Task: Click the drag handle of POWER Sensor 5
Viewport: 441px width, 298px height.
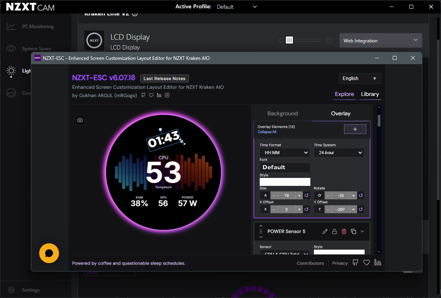Action: 261,231
